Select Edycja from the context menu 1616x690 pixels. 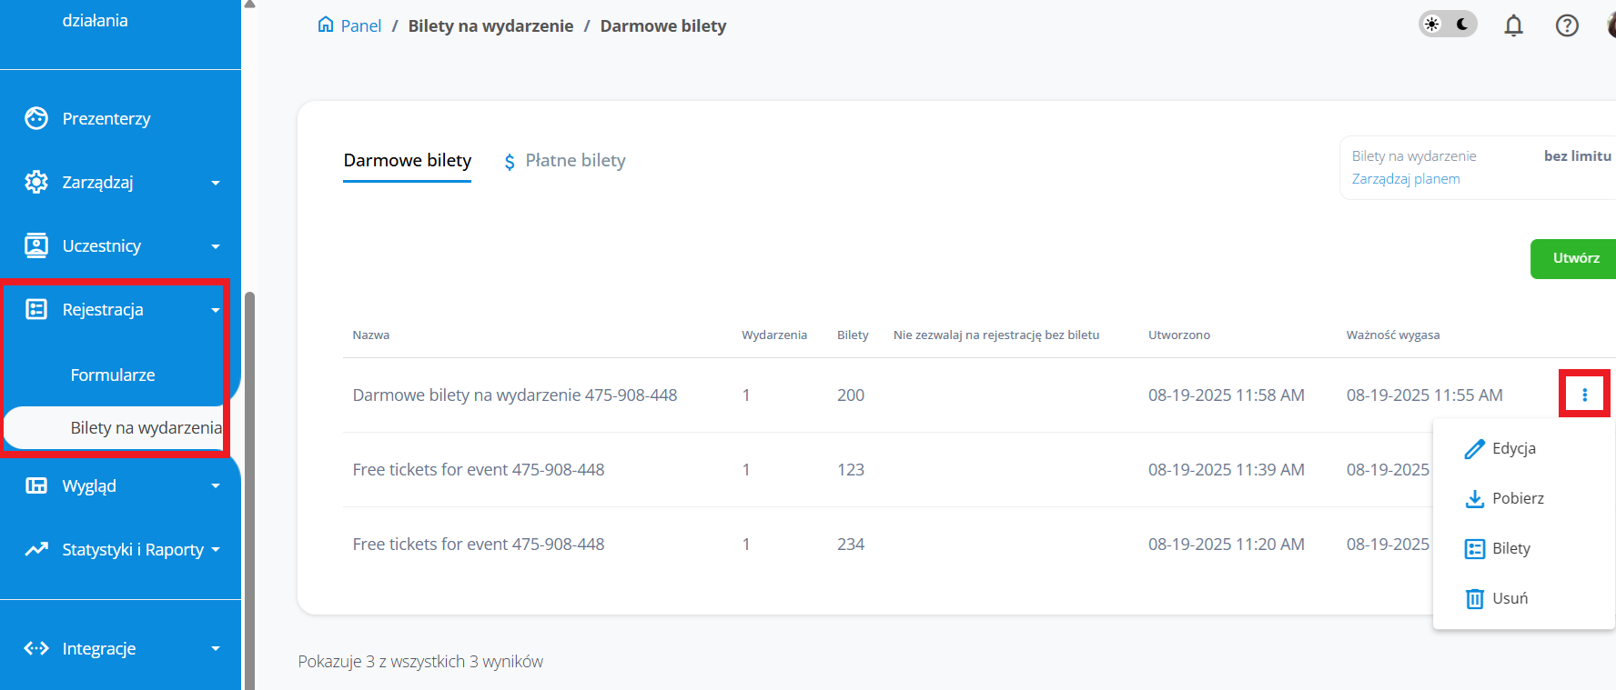(1512, 448)
